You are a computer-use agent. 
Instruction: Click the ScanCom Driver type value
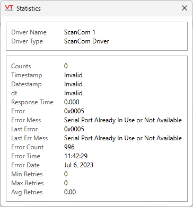point(86,41)
